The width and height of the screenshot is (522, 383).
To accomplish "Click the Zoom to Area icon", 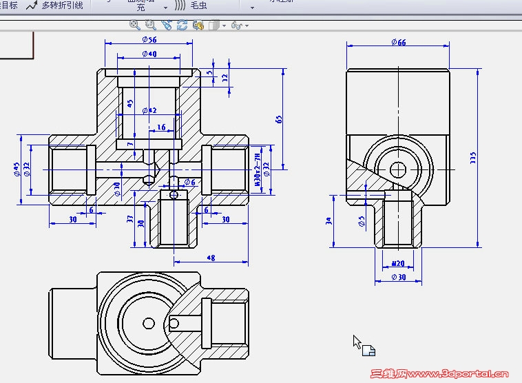I will [151, 25].
